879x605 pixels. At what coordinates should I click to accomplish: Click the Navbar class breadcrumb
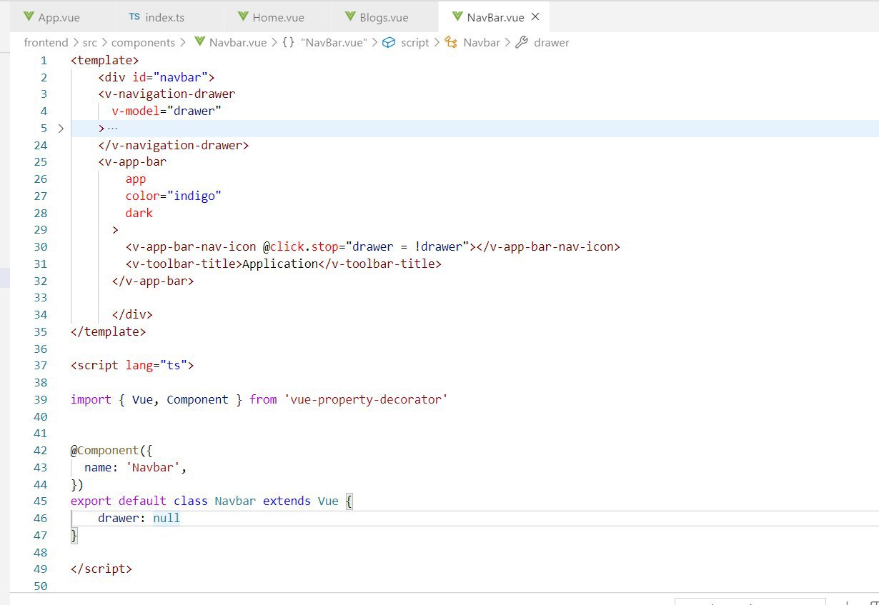pyautogui.click(x=482, y=42)
